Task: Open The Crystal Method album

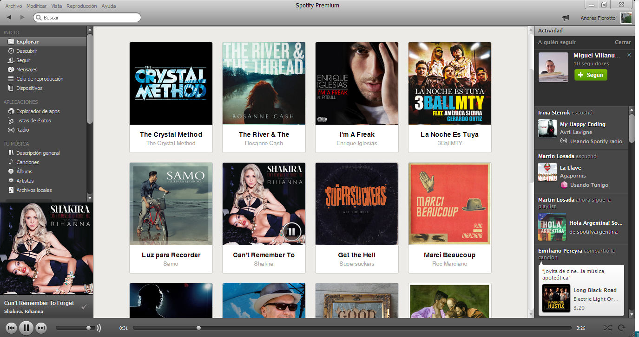Action: pyautogui.click(x=171, y=83)
